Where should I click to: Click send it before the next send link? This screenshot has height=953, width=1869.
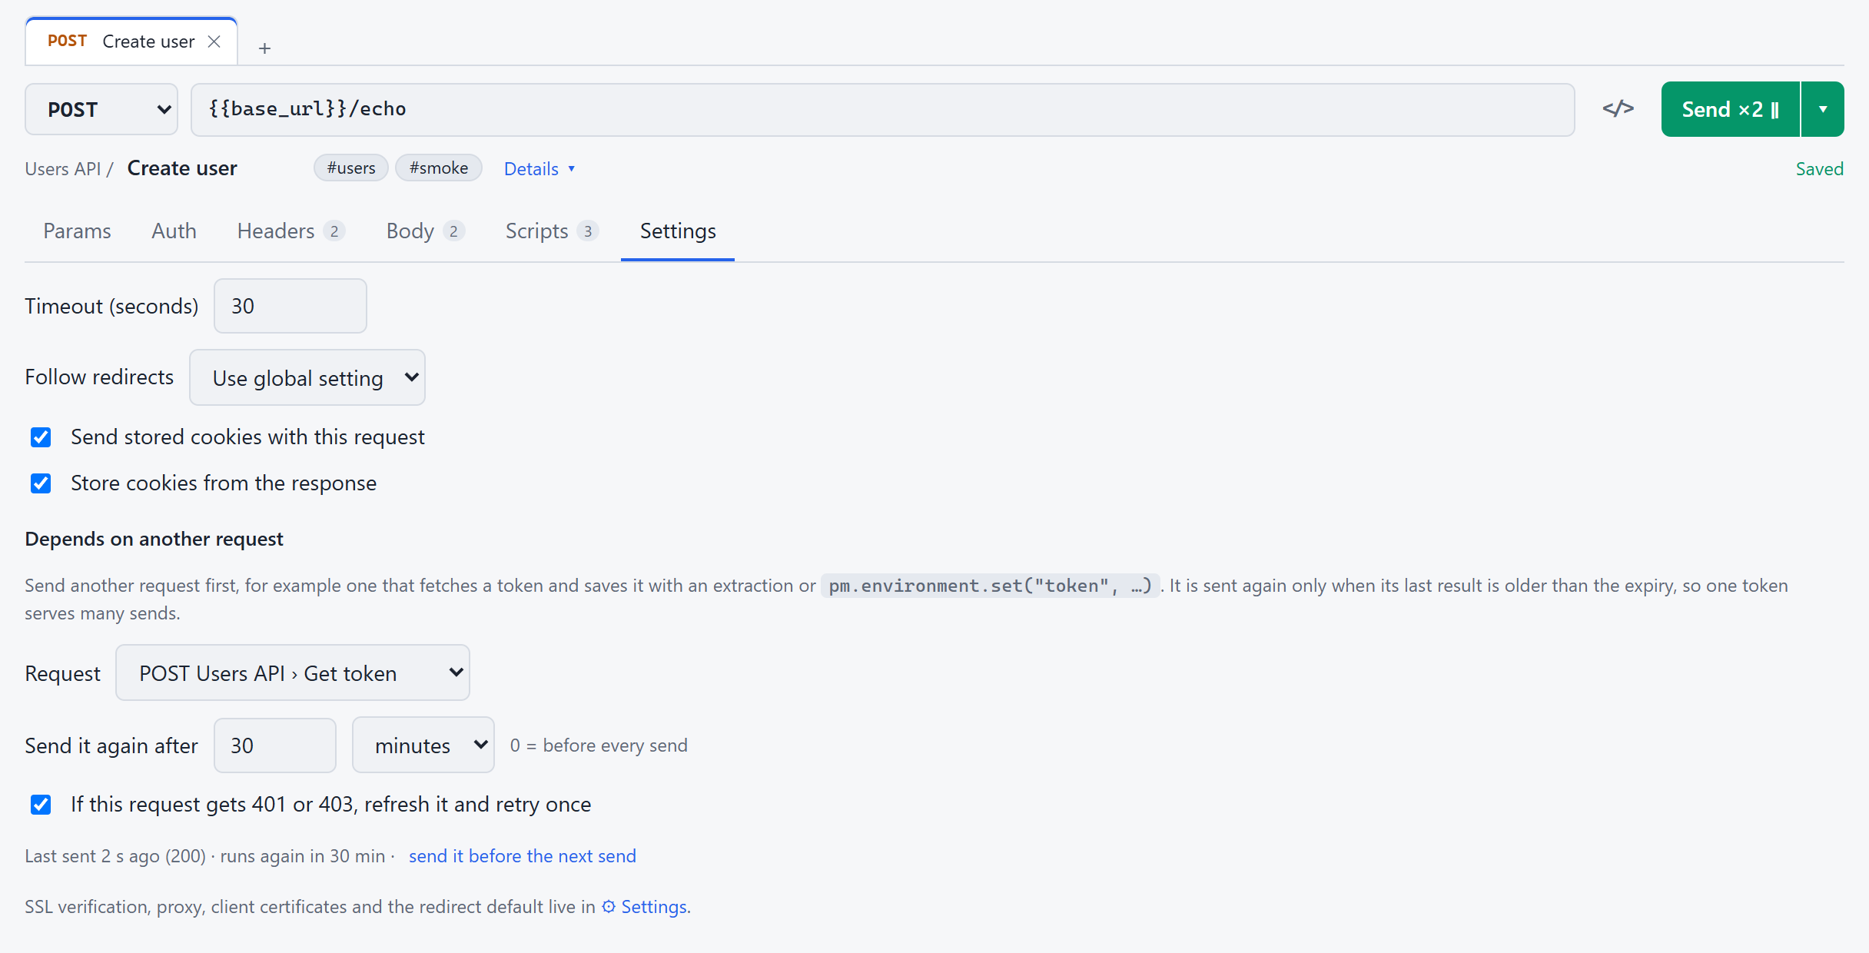pos(523,856)
